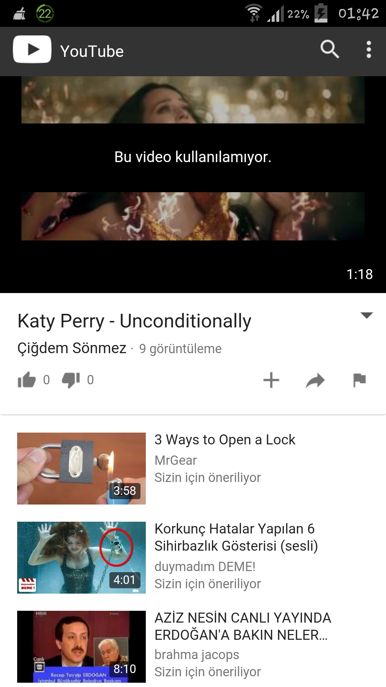Open the 'AZİZ NESİN CANLI YAYINDA' video

pos(243,626)
